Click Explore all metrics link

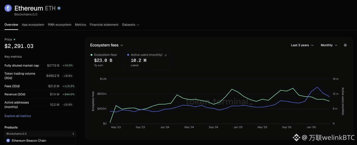[x=18, y=116]
